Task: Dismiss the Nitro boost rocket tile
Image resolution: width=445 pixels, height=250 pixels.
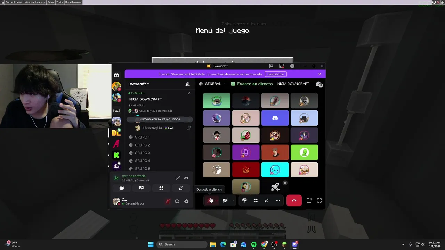Action: [285, 183]
